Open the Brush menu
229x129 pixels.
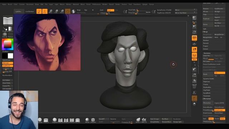click(10, 4)
